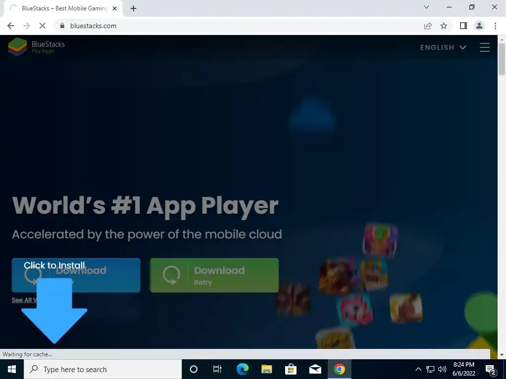This screenshot has height=379, width=506.
Task: Click the green Download Retry button
Action: pyautogui.click(x=214, y=275)
